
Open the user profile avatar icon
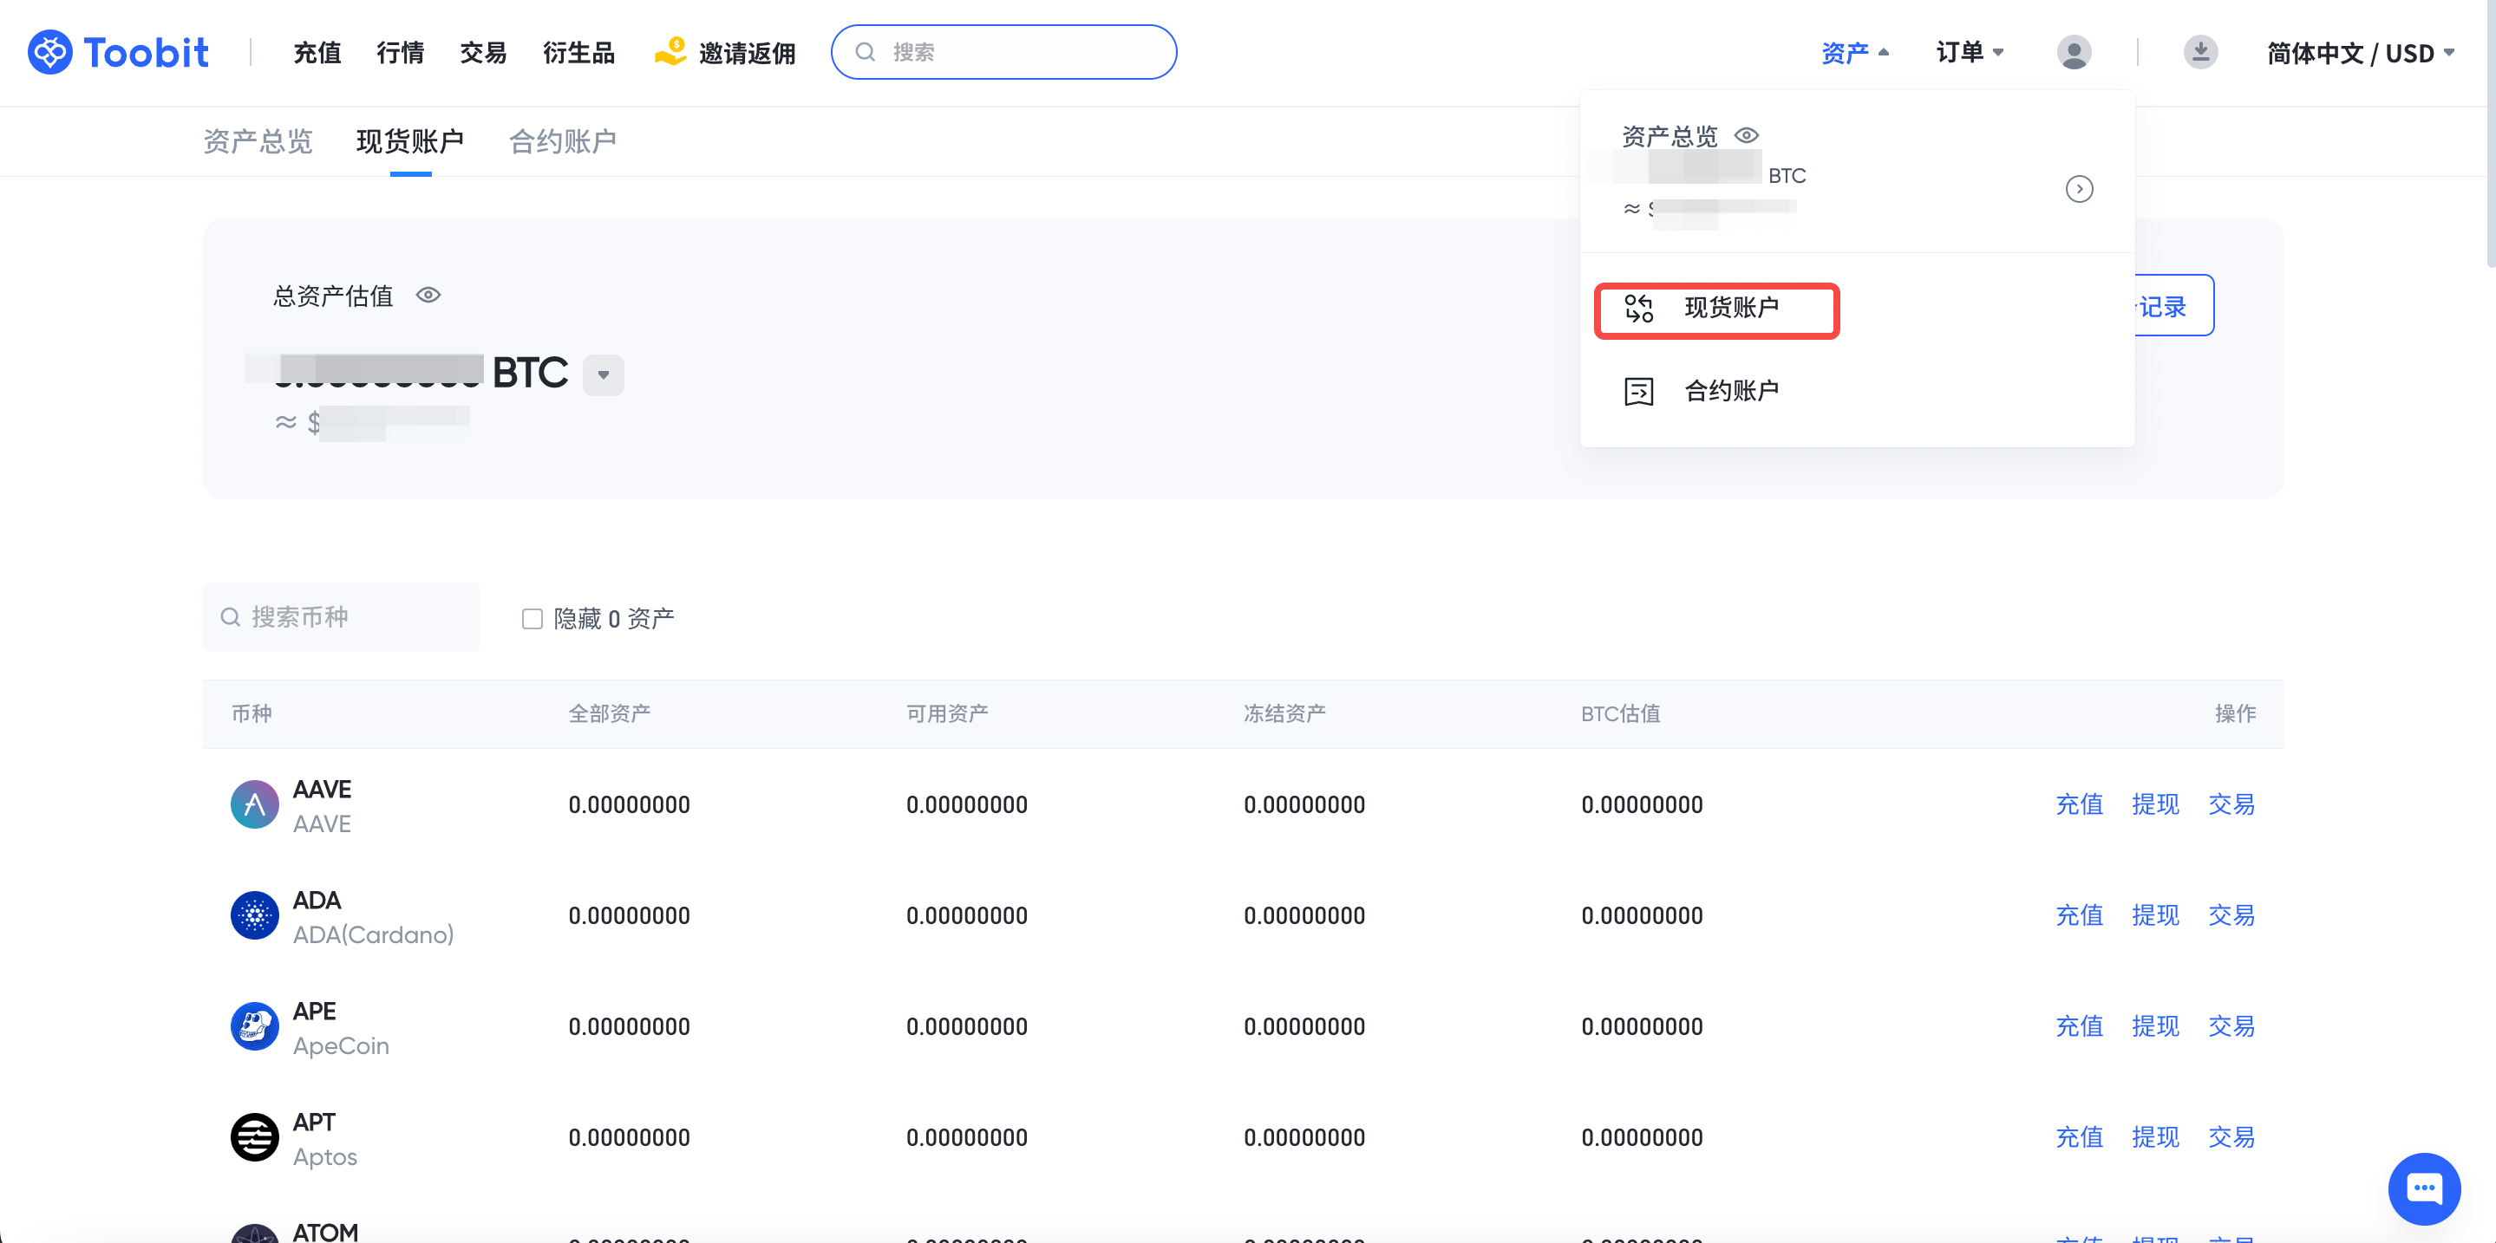(2074, 52)
